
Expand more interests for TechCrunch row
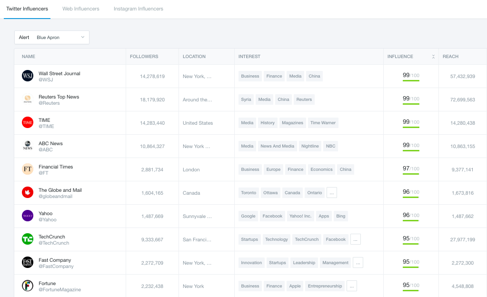[x=355, y=239]
